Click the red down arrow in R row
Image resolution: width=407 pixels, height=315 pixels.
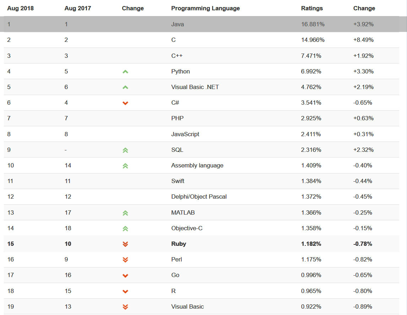point(125,291)
